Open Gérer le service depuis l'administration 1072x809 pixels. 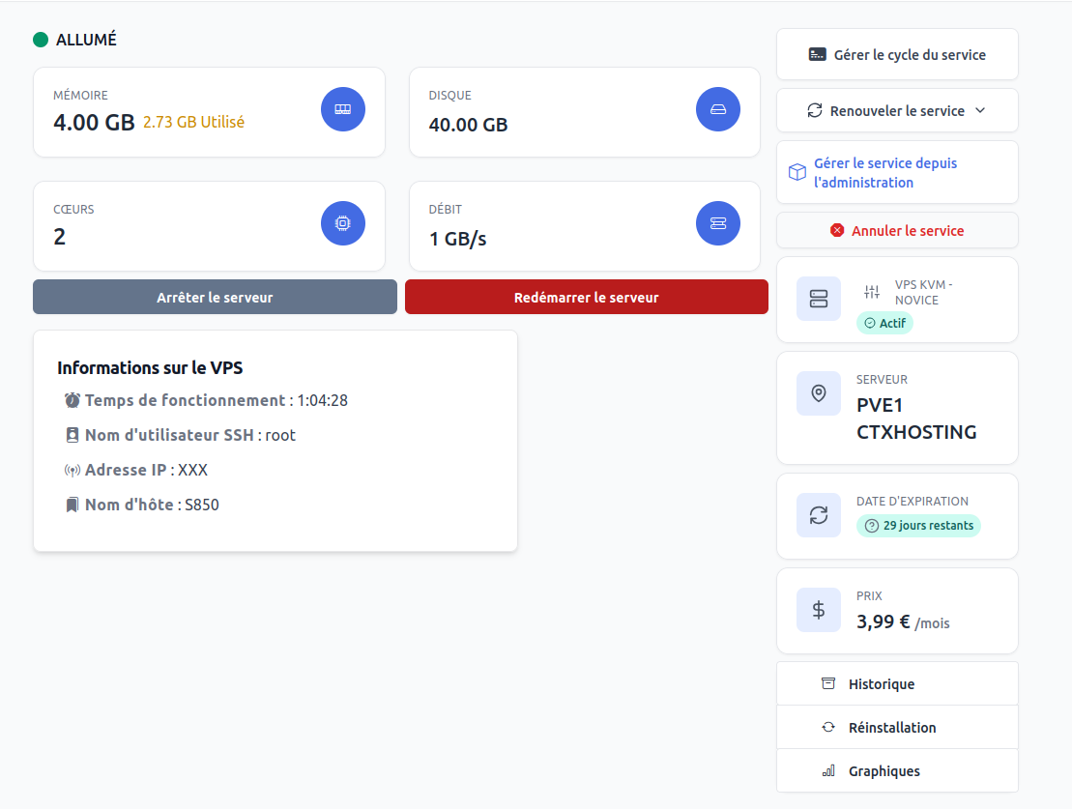pyautogui.click(x=897, y=171)
